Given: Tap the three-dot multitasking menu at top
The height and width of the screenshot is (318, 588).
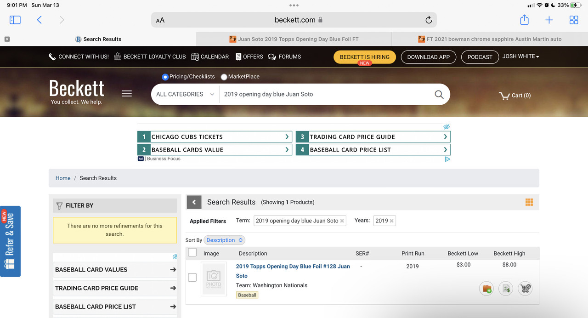Looking at the screenshot, I should click(x=294, y=5).
